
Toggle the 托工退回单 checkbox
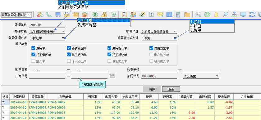[69, 55]
